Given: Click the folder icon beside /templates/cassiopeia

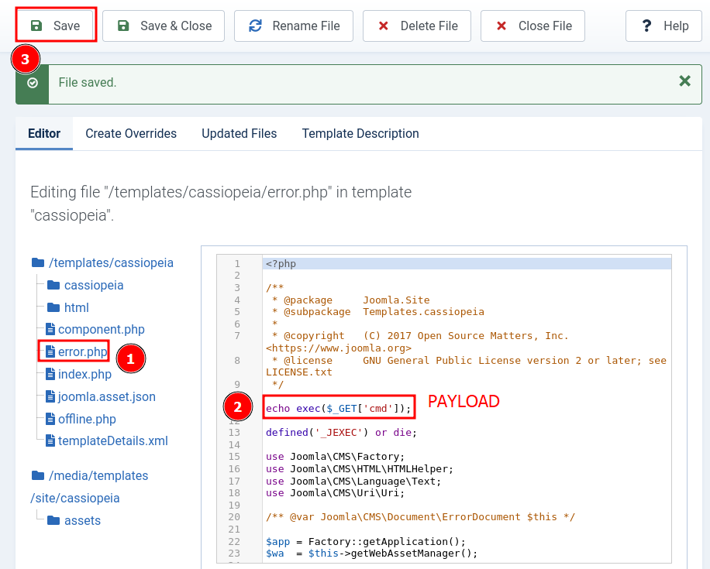Looking at the screenshot, I should pyautogui.click(x=38, y=262).
